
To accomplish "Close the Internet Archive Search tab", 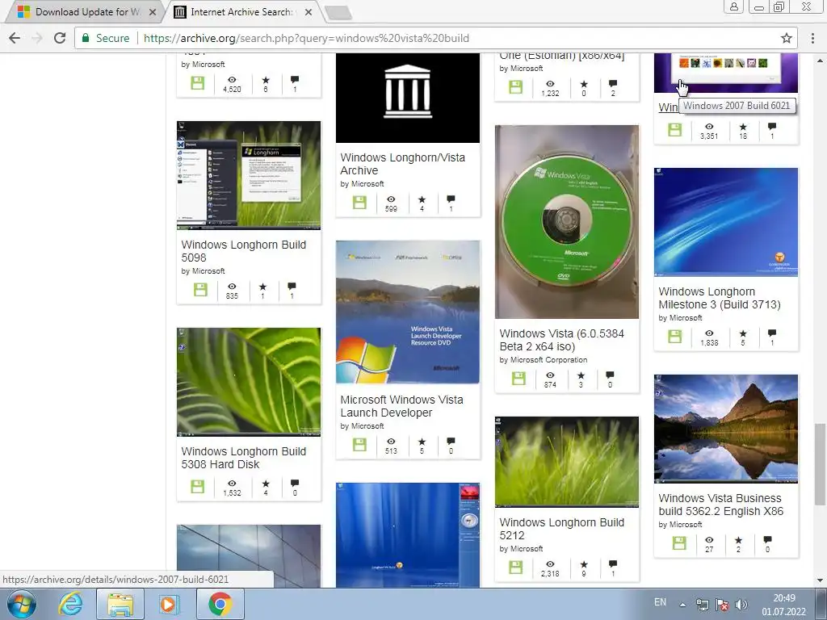I will point(309,11).
